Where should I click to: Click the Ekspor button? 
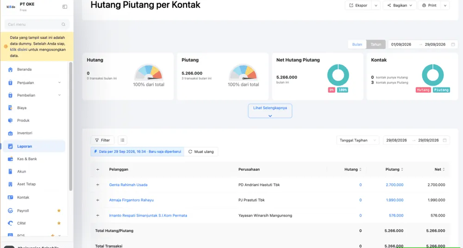pos(358,5)
